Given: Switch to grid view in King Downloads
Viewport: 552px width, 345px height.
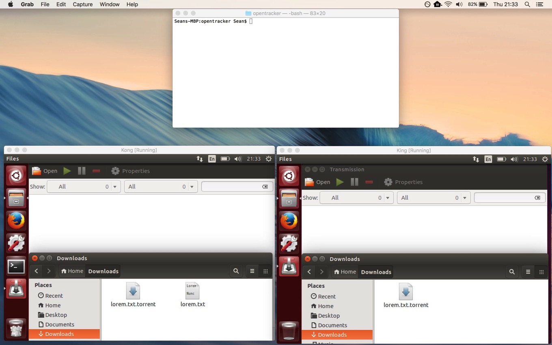Looking at the screenshot, I should click(541, 272).
